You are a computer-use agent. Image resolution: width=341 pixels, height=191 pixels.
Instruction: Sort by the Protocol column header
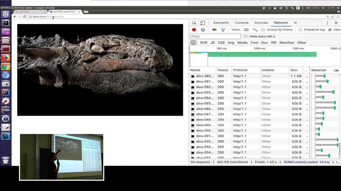[x=246, y=70]
